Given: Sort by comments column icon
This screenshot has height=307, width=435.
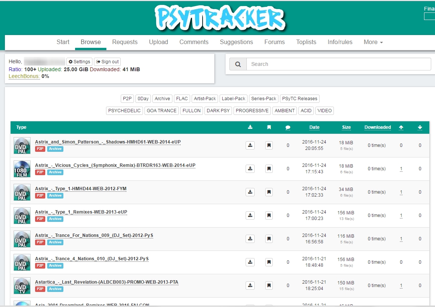Looking at the screenshot, I should tap(288, 127).
